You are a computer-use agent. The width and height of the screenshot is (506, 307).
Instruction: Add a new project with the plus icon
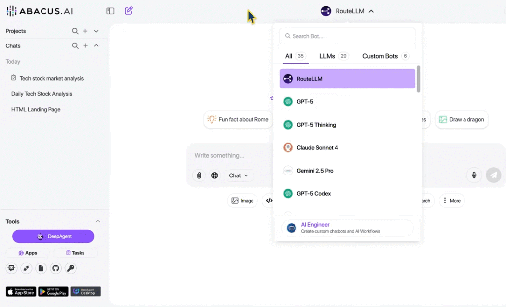pyautogui.click(x=85, y=31)
